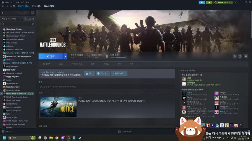This screenshot has height=141, width=252.
Task: Stop the running game with 정지 button
Action: tap(51, 56)
